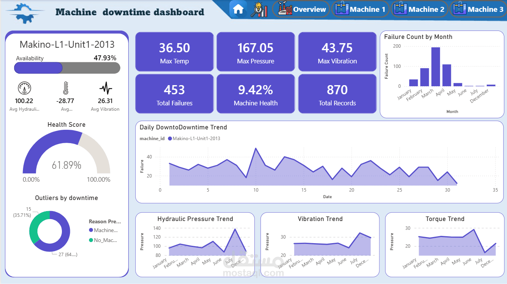The height and width of the screenshot is (284, 507).
Task: Click the July peak in Hydraulic Pressure Trend
Action: pyautogui.click(x=234, y=229)
